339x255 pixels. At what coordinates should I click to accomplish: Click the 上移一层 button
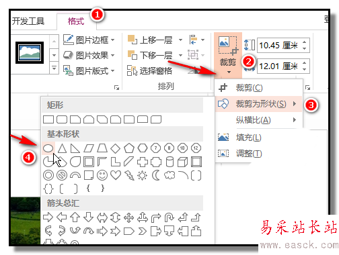pos(150,40)
